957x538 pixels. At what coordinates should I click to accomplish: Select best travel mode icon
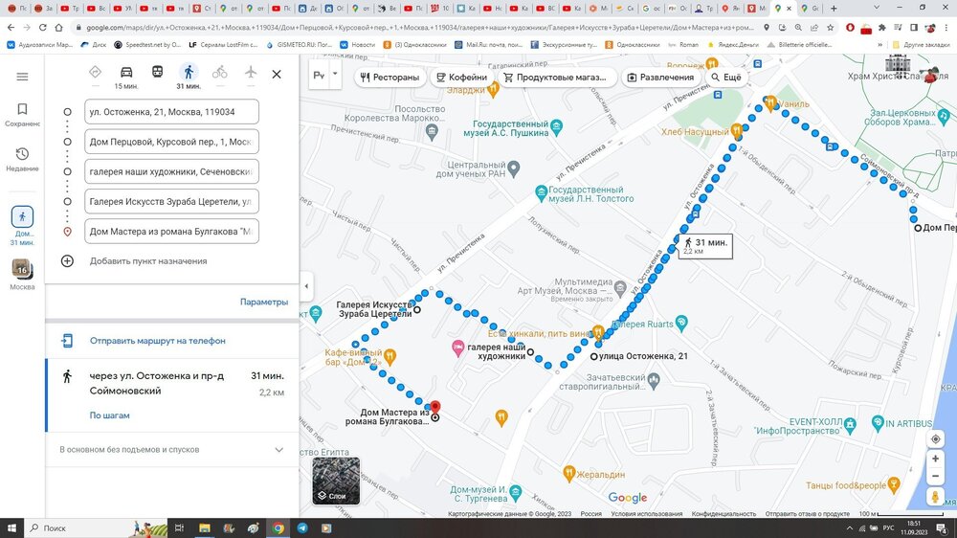point(95,72)
